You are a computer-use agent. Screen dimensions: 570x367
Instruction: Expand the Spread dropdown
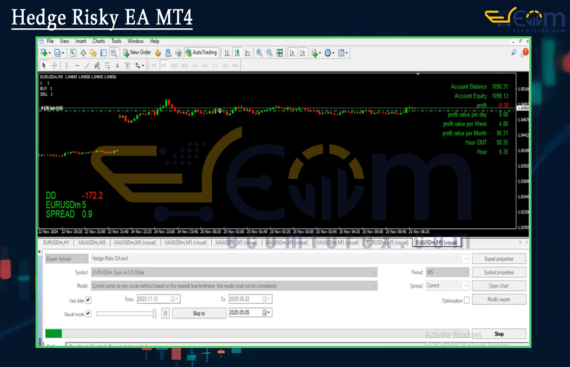tap(466, 286)
